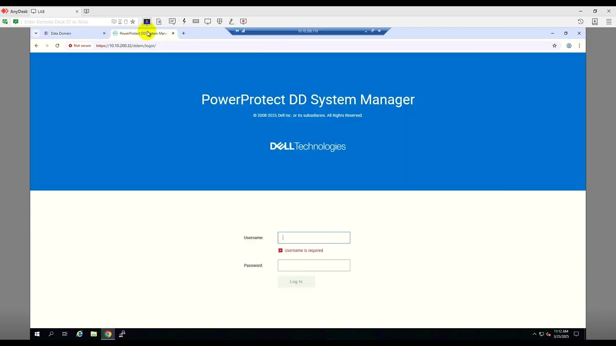Show hidden system tray icons
The image size is (616, 346).
[x=534, y=334]
